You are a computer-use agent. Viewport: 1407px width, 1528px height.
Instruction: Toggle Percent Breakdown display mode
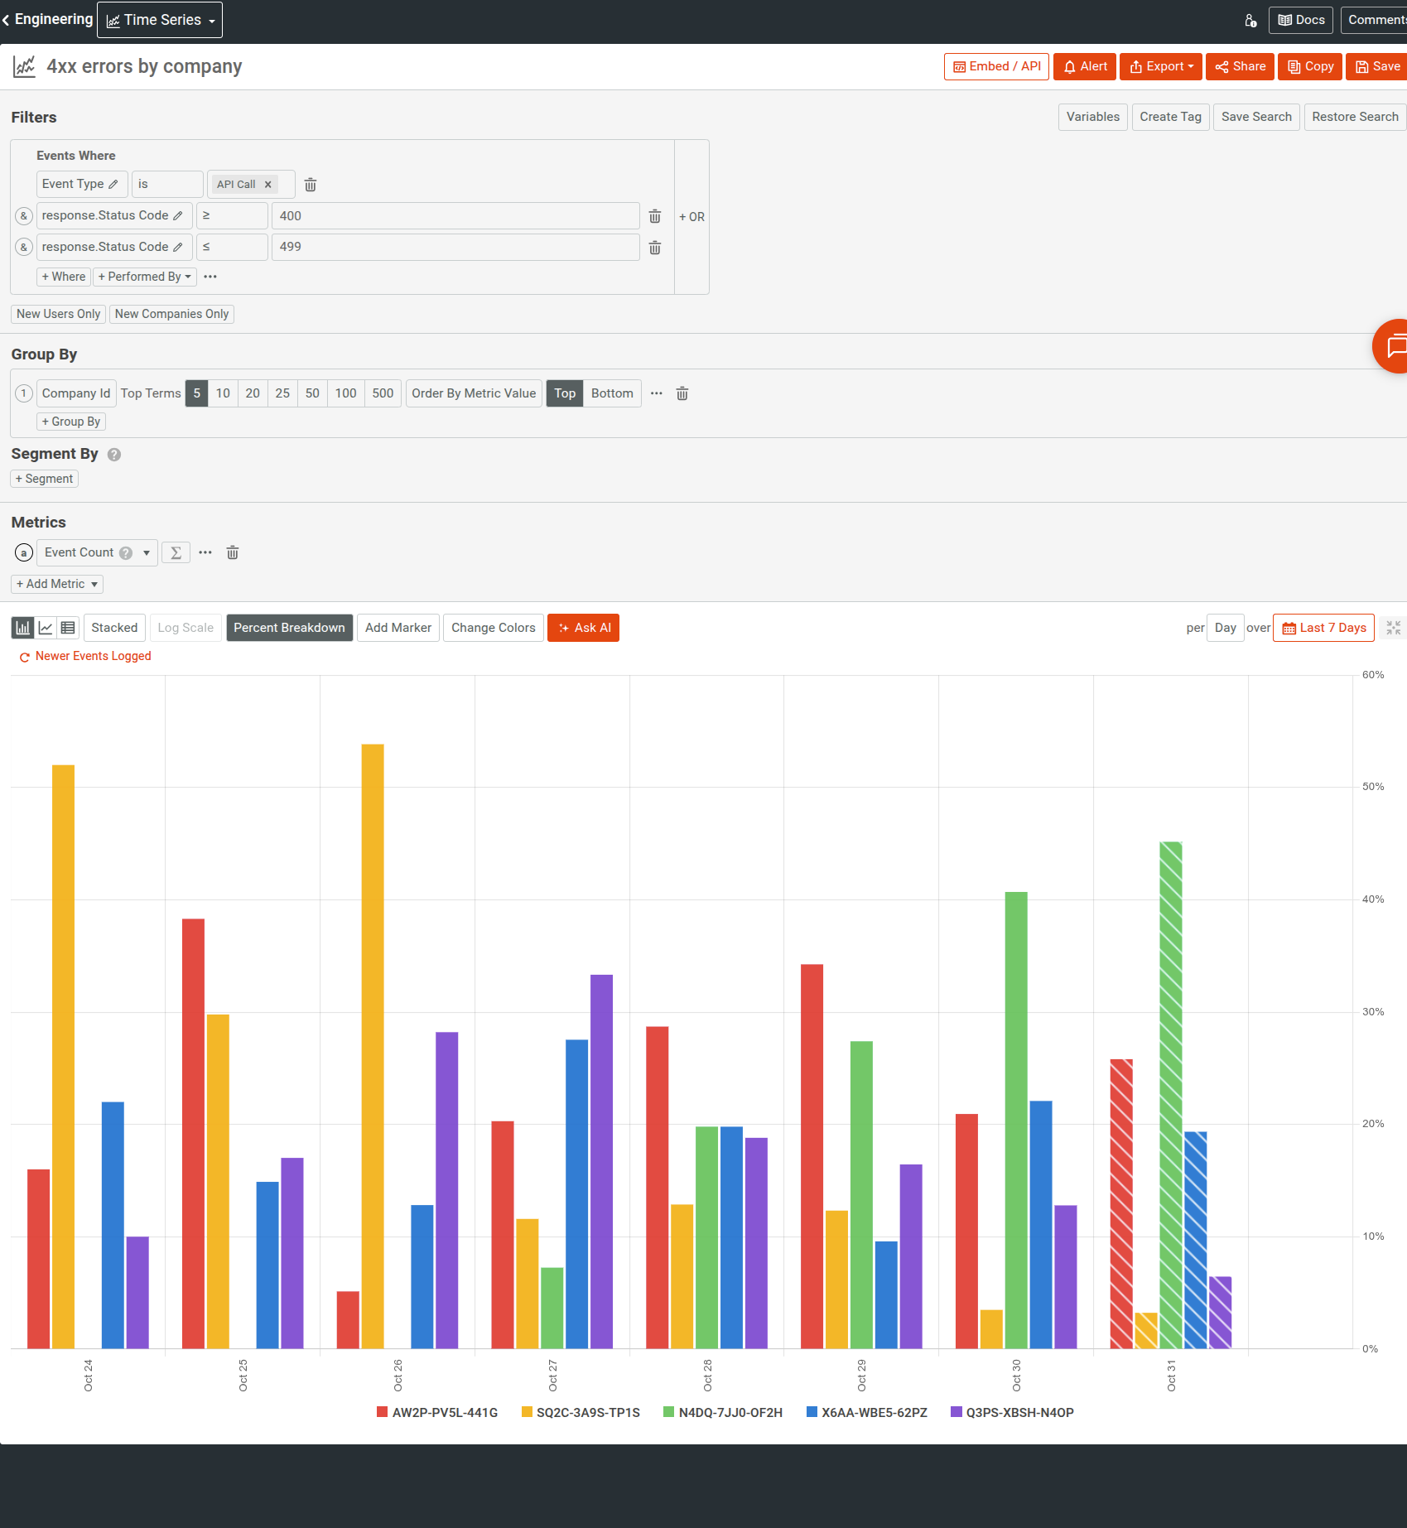(289, 627)
